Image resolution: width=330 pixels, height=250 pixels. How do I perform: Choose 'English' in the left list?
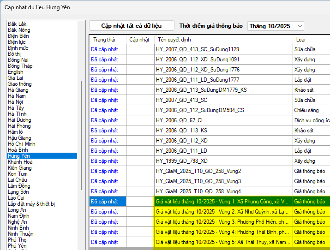tap(16, 72)
